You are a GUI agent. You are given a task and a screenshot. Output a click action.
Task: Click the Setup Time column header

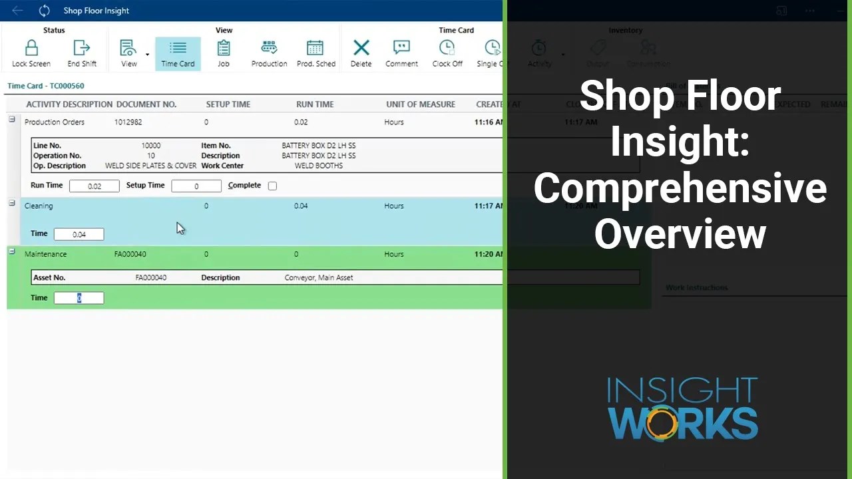(228, 104)
